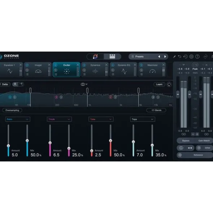The height and width of the screenshot is (213, 213).
Task: Open the Dynamics module preset list icon
Action: (84, 75)
